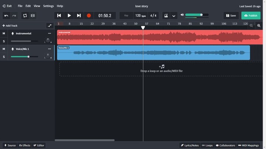Viewport: 266px width, 149px height.
Task: Open the Editor panel tab
Action: [x=39, y=145]
